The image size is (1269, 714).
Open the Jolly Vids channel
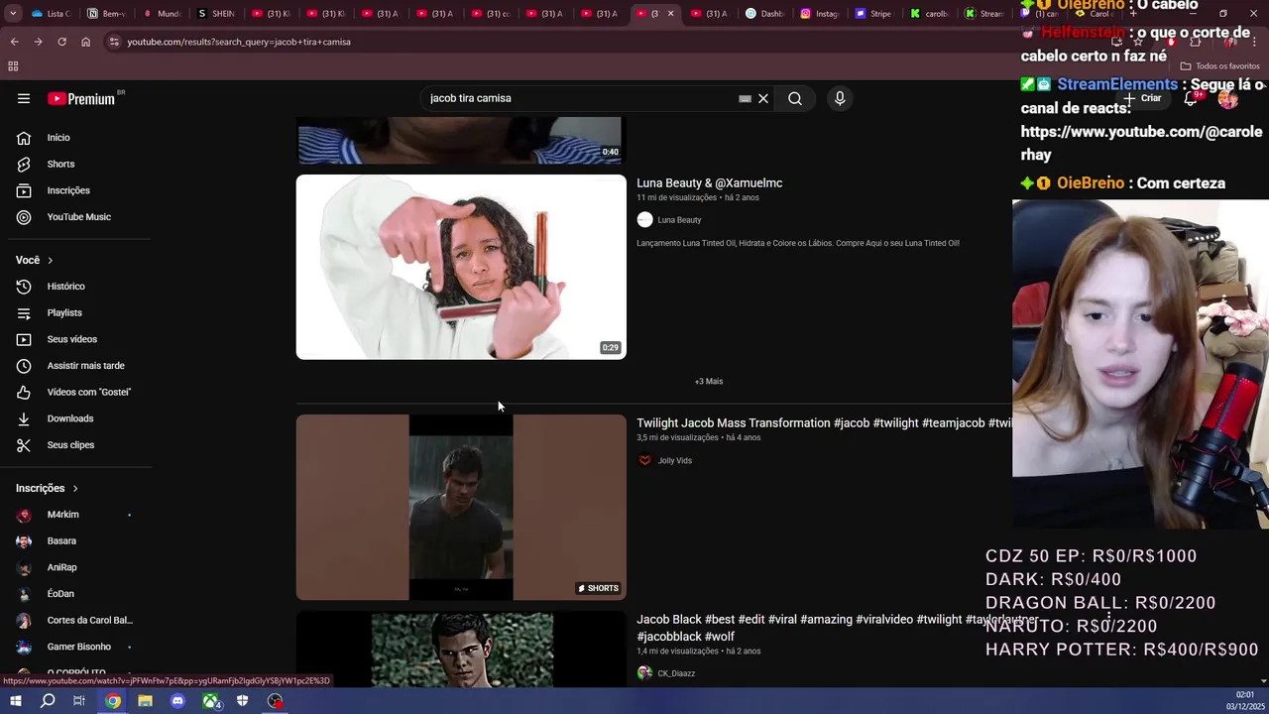click(674, 460)
